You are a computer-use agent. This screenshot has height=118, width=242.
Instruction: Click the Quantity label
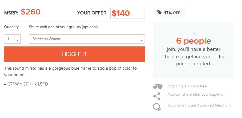pyautogui.click(x=11, y=27)
